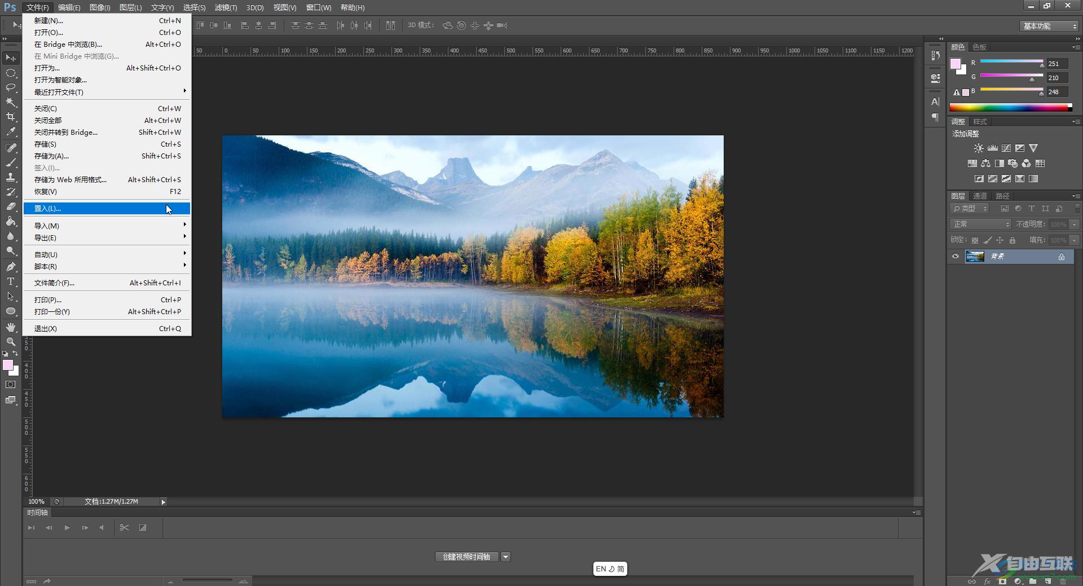Toggle lock all padlock
1083x586 pixels.
(1012, 240)
